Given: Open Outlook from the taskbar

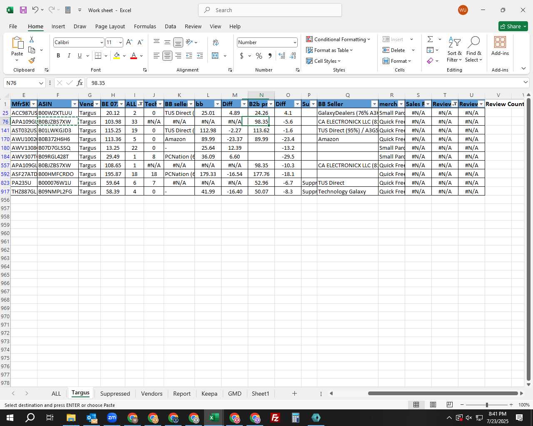Looking at the screenshot, I should click(x=92, y=418).
